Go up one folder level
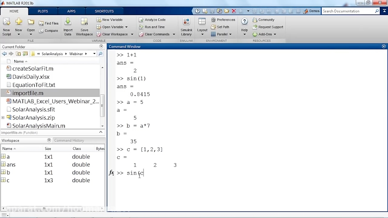The width and height of the screenshot is (388, 218). click(18, 53)
